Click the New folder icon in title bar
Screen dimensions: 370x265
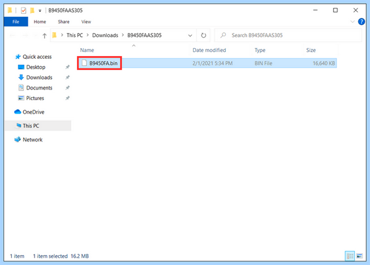pyautogui.click(x=32, y=11)
